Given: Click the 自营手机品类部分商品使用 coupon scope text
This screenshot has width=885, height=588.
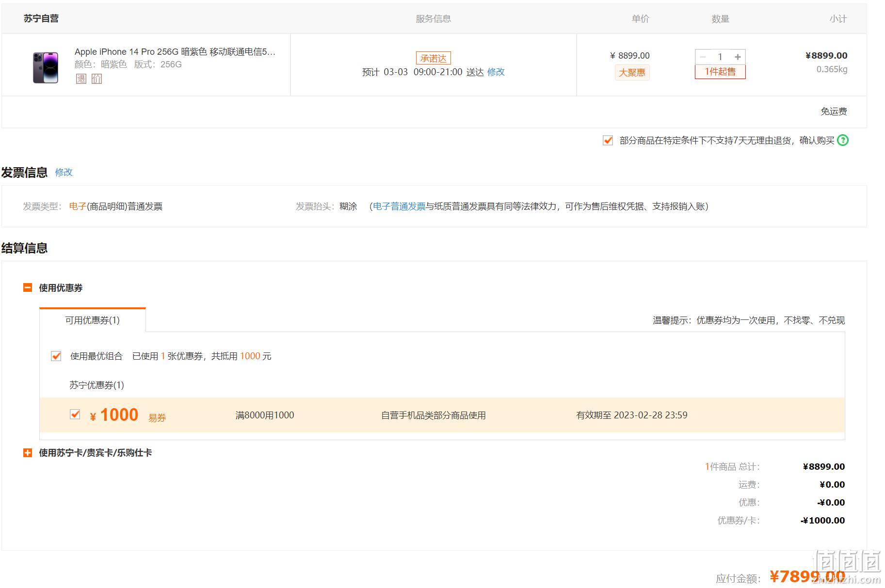Looking at the screenshot, I should point(434,415).
